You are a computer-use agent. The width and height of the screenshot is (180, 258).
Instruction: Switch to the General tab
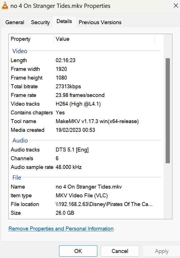(x=15, y=22)
